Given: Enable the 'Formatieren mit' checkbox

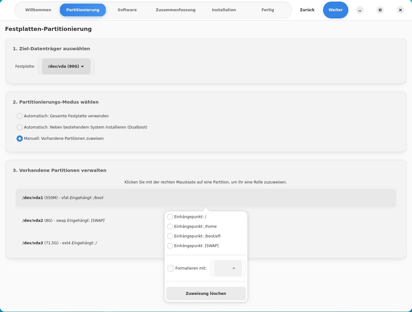Looking at the screenshot, I should [x=171, y=268].
